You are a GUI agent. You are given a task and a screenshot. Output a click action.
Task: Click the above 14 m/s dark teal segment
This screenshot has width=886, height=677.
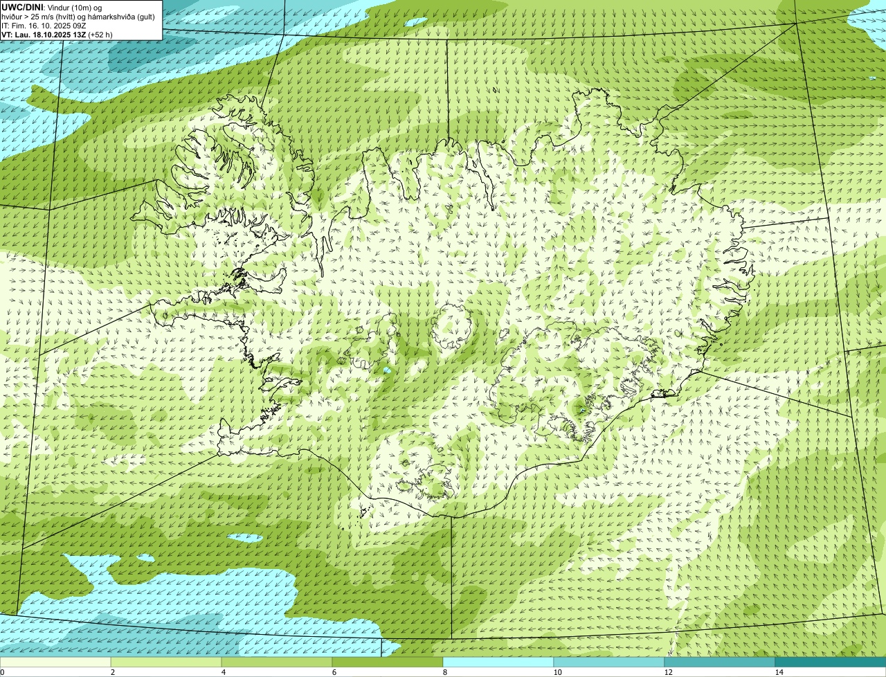pos(831,662)
